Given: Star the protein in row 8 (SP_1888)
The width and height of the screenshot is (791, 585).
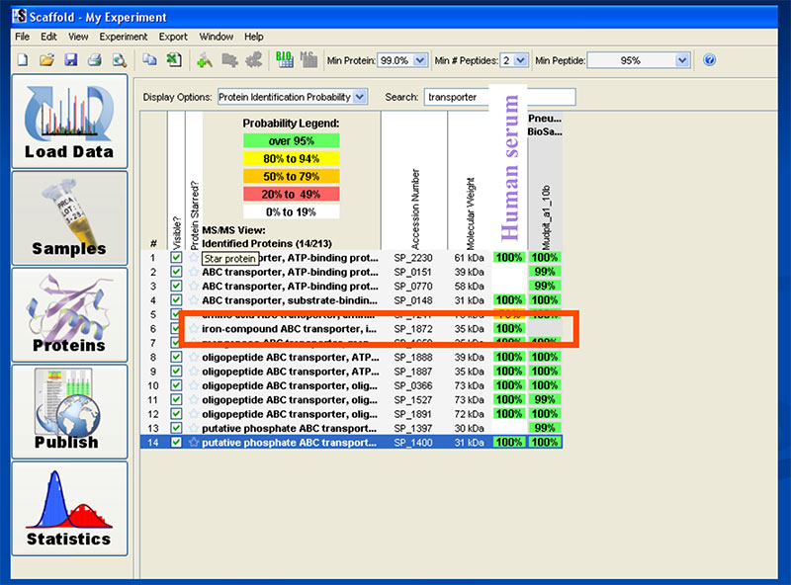Looking at the screenshot, I should (x=194, y=357).
